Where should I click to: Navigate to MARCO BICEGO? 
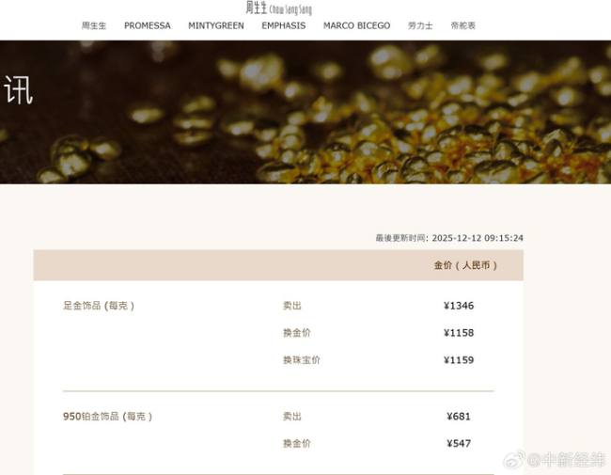(356, 25)
